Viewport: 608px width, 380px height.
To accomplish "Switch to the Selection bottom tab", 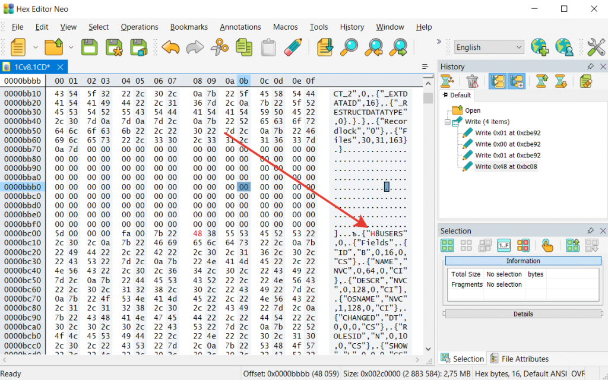I will click(463, 359).
